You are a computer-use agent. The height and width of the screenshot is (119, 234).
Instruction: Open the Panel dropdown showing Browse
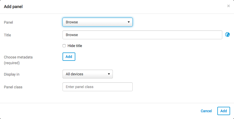pos(97,22)
